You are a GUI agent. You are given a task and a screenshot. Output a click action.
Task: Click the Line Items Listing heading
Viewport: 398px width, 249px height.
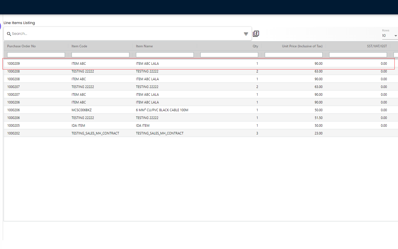(19, 23)
